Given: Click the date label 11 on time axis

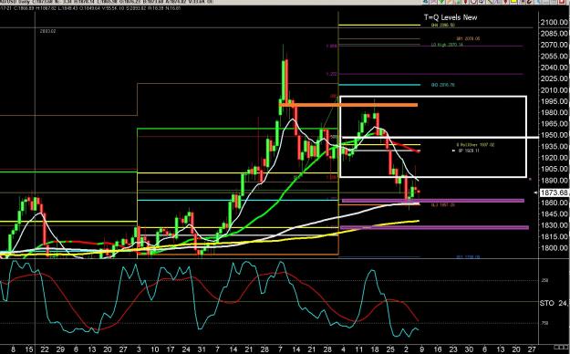Looking at the screenshot, I should pos(358,349).
